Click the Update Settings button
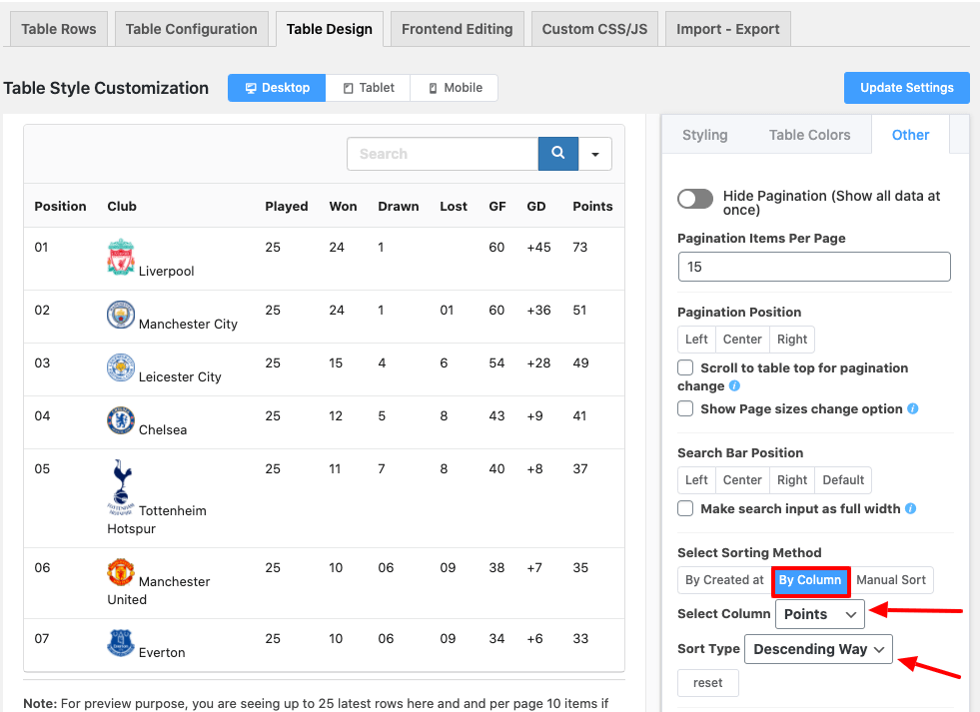Viewport: 980px width, 712px height. point(906,88)
